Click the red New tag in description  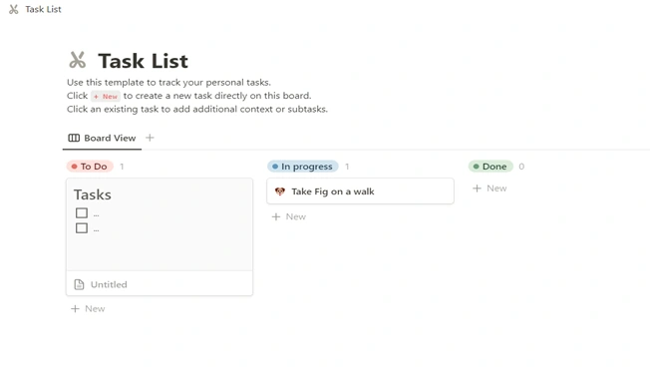click(x=106, y=97)
